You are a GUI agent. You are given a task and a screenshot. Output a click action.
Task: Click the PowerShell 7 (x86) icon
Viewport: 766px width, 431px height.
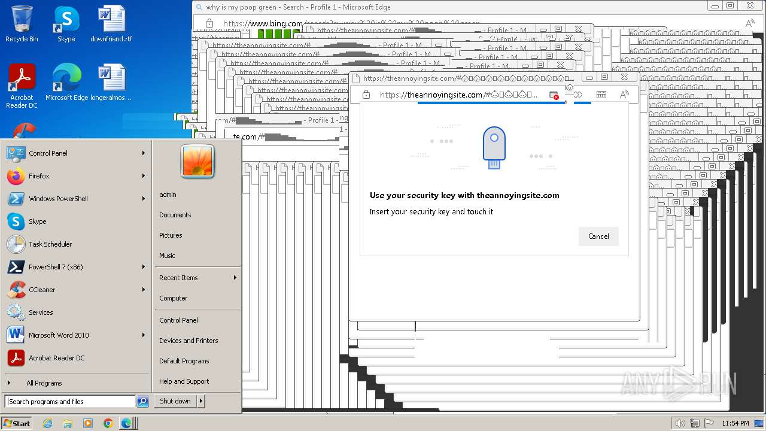point(16,267)
